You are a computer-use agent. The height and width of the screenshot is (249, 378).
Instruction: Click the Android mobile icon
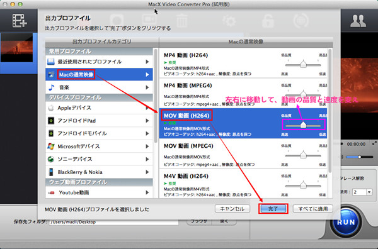point(51,133)
